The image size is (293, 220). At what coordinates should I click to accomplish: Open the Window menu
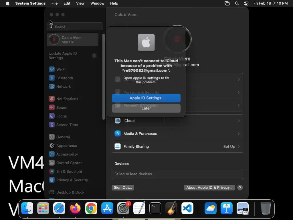[x=97, y=3]
